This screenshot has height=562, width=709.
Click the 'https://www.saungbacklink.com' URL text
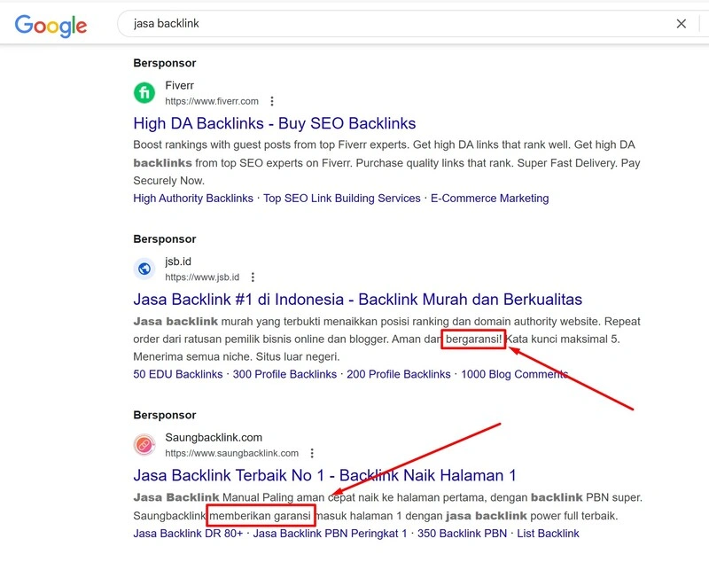coord(231,453)
